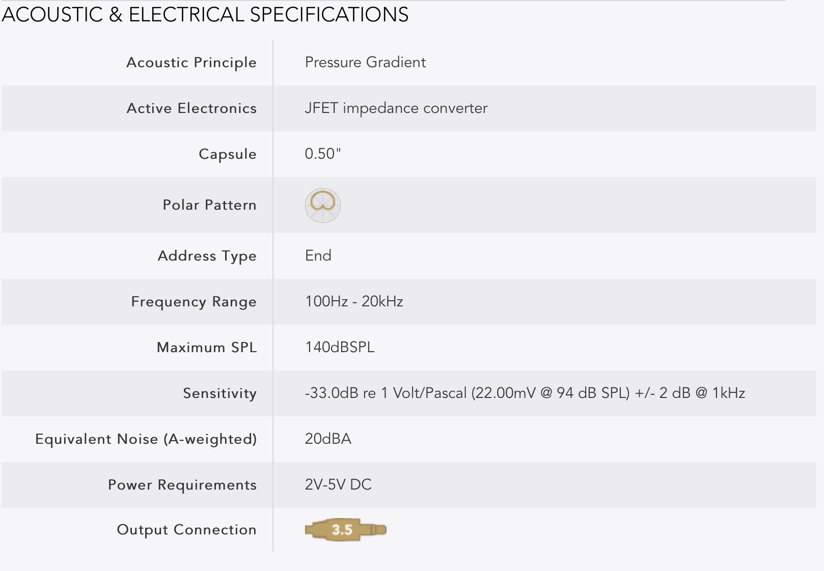This screenshot has height=571, width=824.
Task: Click the Polar Pattern label
Action: 209,205
